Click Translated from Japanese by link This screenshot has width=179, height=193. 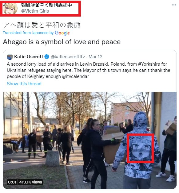[28, 33]
